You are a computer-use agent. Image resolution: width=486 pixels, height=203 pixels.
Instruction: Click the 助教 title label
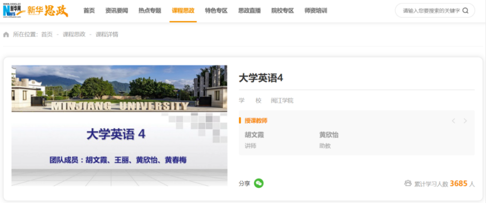click(325, 146)
